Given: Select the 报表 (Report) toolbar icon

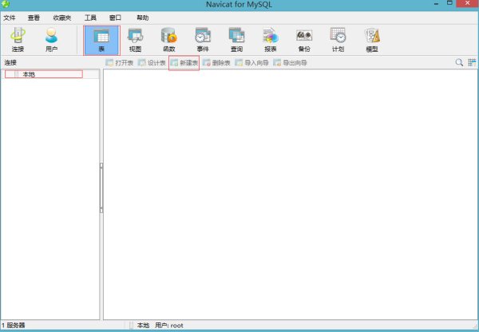Looking at the screenshot, I should click(271, 40).
